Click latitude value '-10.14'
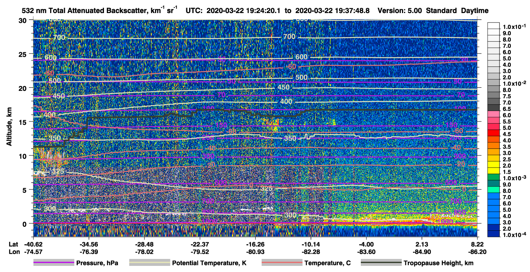The height and width of the screenshot is (272, 530). (311, 244)
